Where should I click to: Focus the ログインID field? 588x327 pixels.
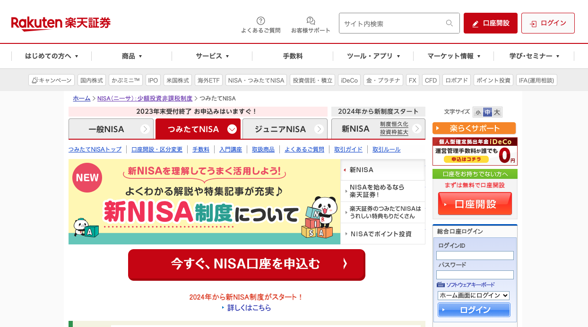point(475,255)
